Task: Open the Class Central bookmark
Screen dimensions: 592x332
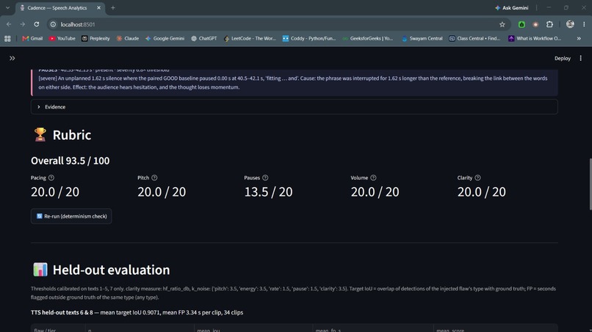Action: 475,38
